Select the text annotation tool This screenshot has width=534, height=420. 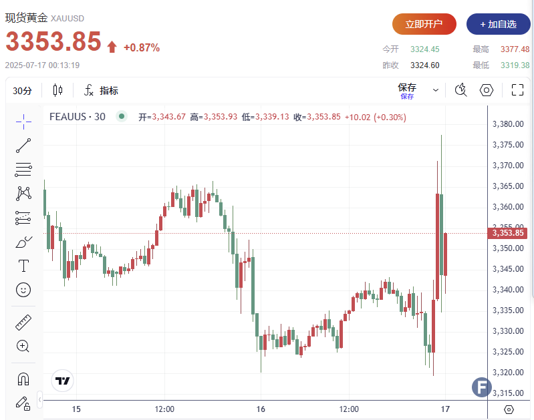pyautogui.click(x=23, y=266)
